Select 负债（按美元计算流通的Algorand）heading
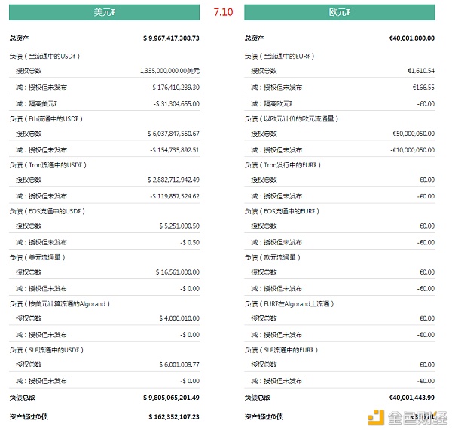 coord(60,303)
